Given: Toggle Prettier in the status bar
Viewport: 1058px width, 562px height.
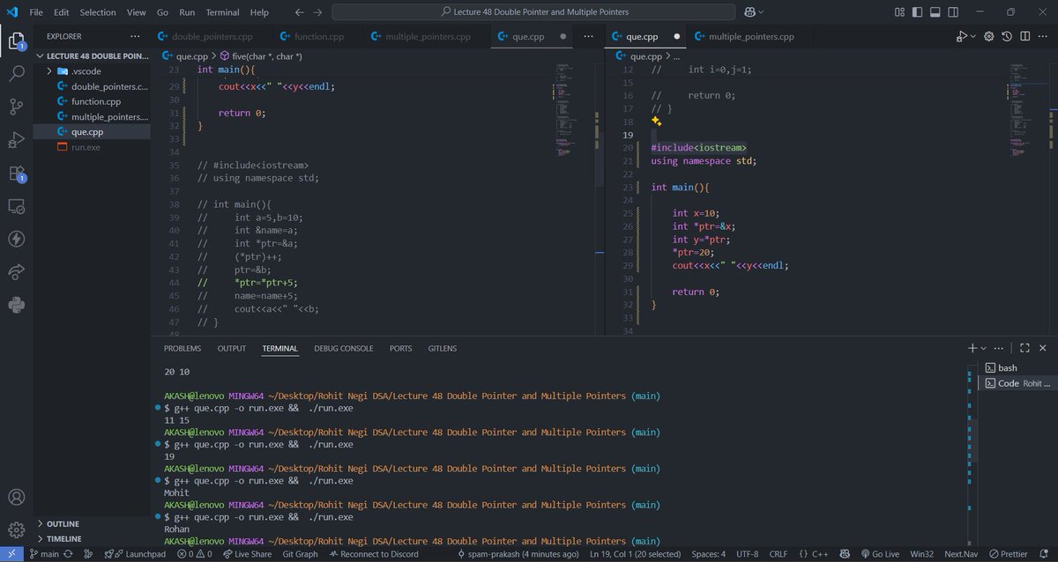Looking at the screenshot, I should point(1007,554).
